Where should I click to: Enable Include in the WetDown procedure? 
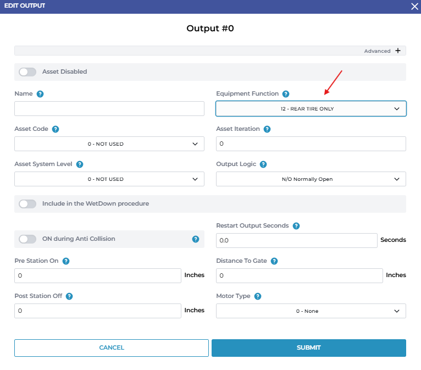27,204
